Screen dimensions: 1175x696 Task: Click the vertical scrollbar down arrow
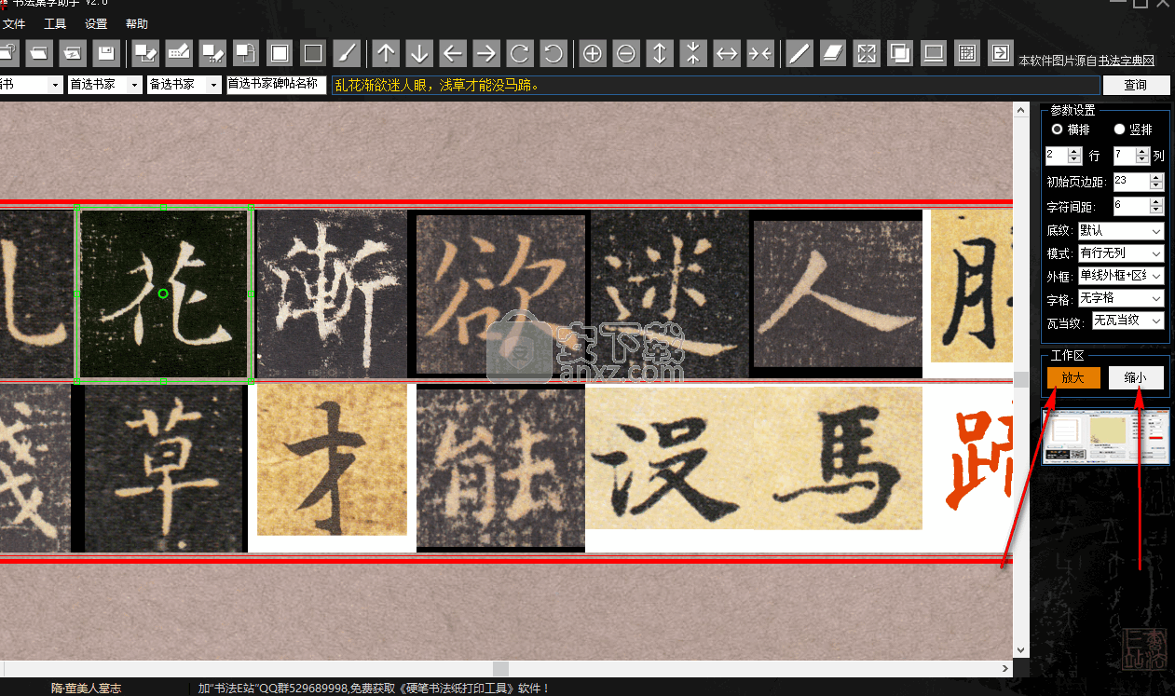tap(1020, 649)
